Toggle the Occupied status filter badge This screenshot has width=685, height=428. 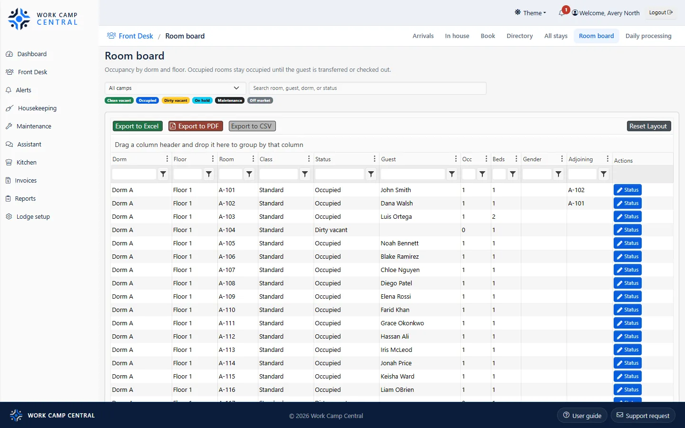147,100
